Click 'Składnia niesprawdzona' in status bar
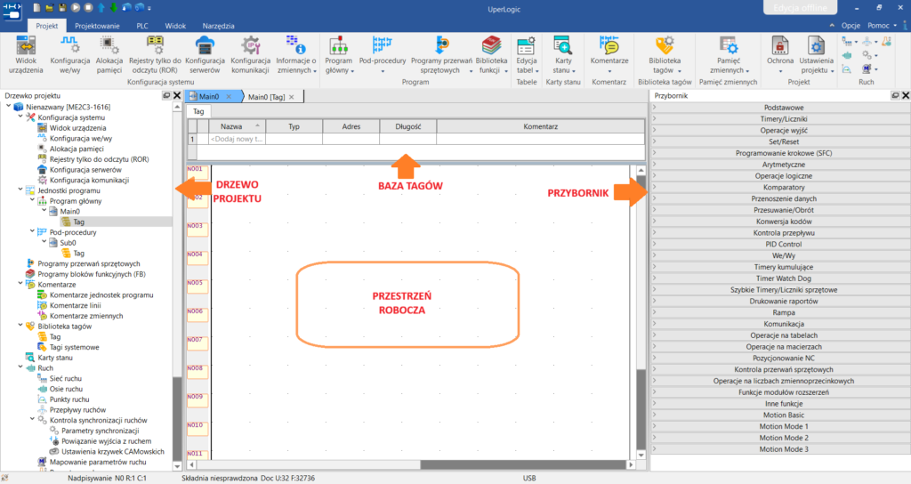The image size is (911, 484). tap(220, 478)
